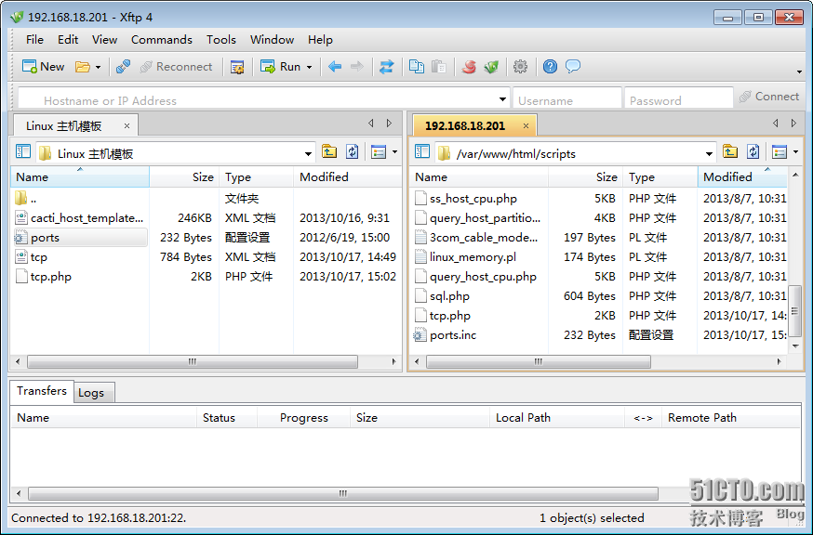Screen dimensions: 813x535
Task: Open the Window menu
Action: click(x=273, y=39)
